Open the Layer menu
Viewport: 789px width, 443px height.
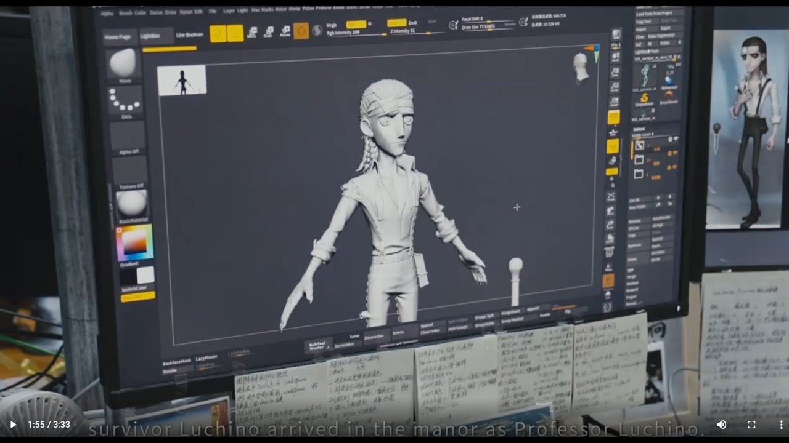[229, 11]
